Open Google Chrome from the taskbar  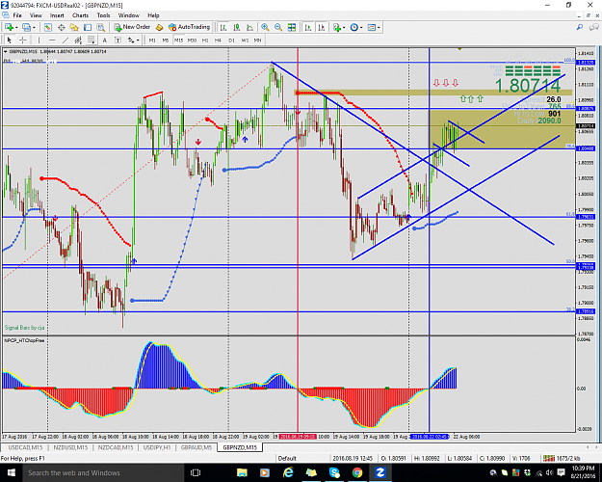(x=357, y=472)
